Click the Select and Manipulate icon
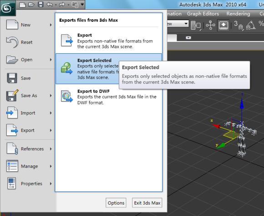The image size is (264, 216). tap(210, 25)
